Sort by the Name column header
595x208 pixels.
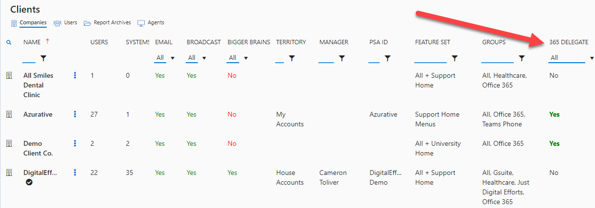coord(32,42)
